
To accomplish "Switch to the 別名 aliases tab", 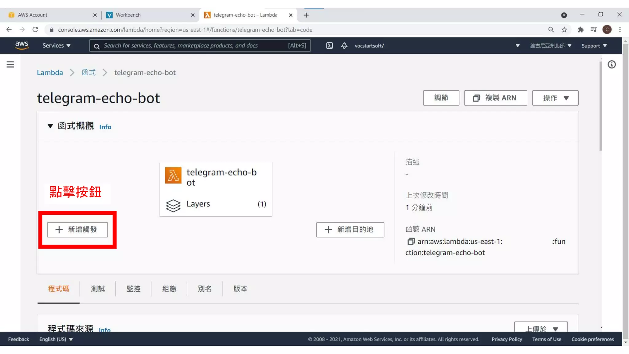I will [x=205, y=289].
